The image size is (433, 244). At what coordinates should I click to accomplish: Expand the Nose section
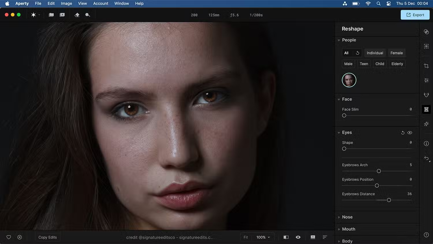[347, 217]
